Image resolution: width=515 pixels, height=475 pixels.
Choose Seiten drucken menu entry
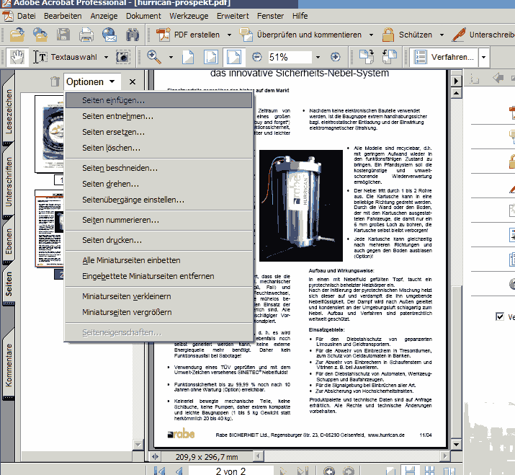158,240
